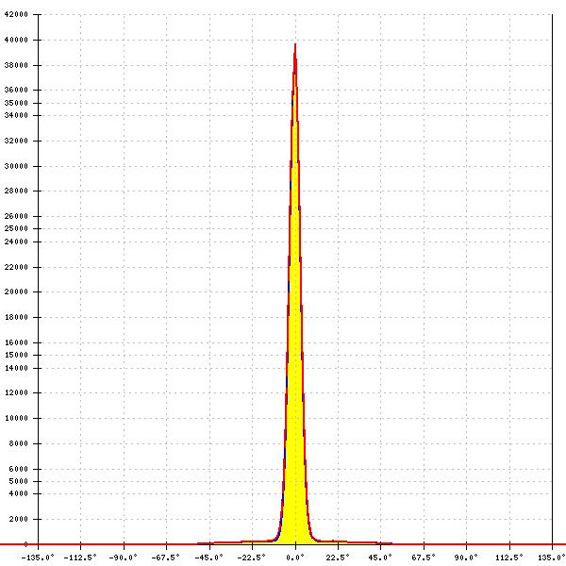Click the 12000 y-axis label

[x=16, y=392]
